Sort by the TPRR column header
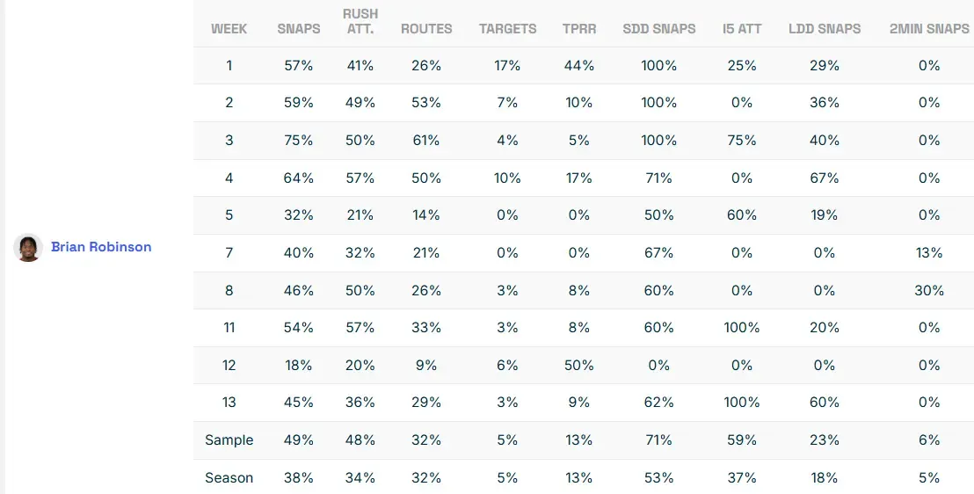The width and height of the screenshot is (974, 494). point(579,29)
